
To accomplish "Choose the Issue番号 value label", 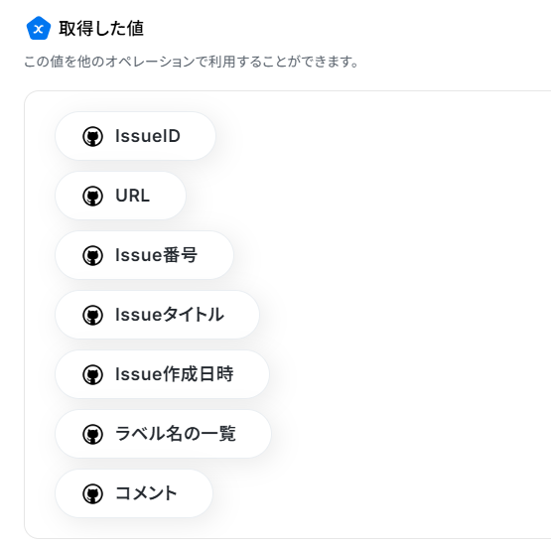I will (157, 255).
